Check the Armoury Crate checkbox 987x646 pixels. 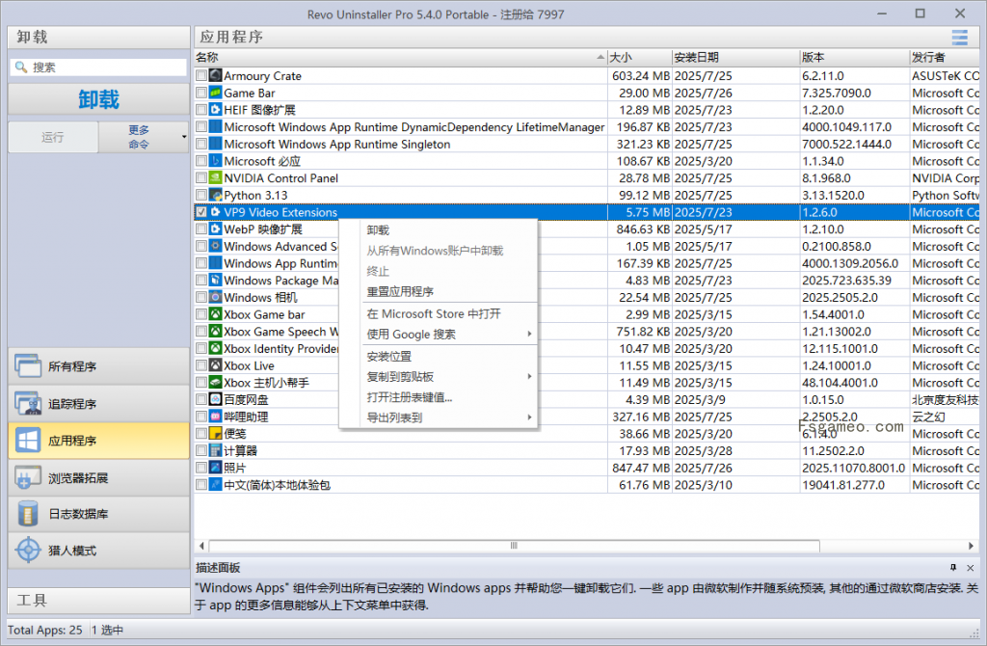coord(201,76)
